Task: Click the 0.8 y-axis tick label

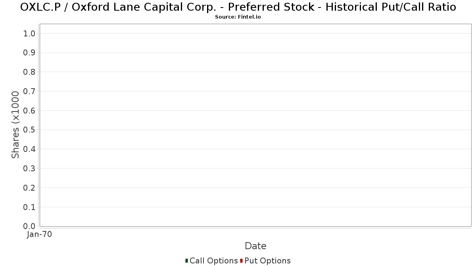Action: 30,72
